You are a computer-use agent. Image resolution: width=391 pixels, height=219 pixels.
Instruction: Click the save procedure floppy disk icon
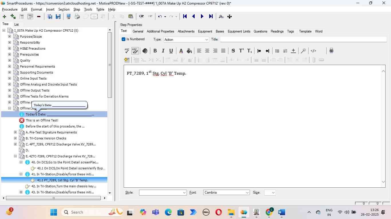[58, 17]
